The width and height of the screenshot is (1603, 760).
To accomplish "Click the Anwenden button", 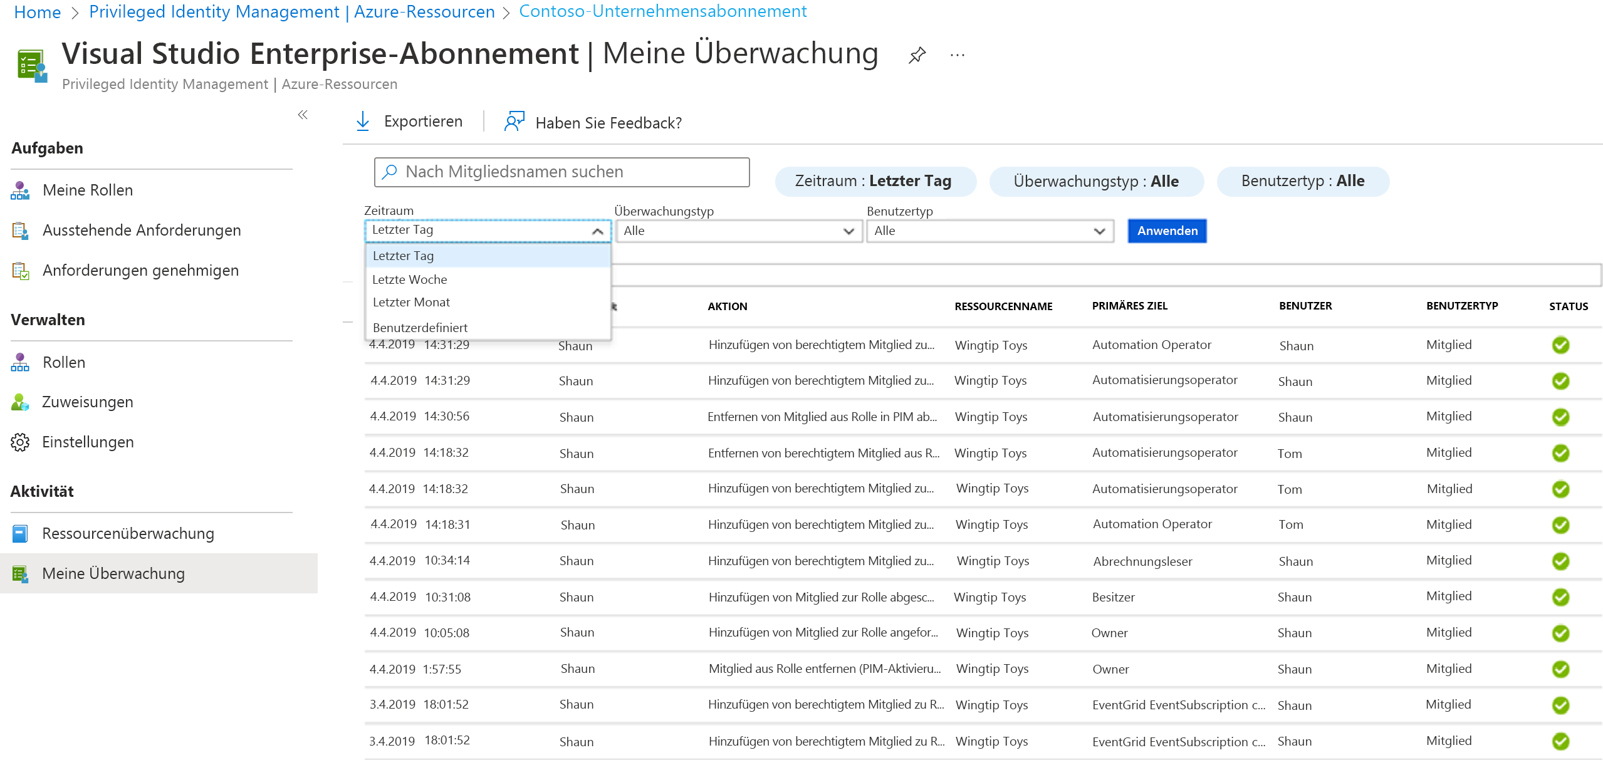I will [1167, 231].
